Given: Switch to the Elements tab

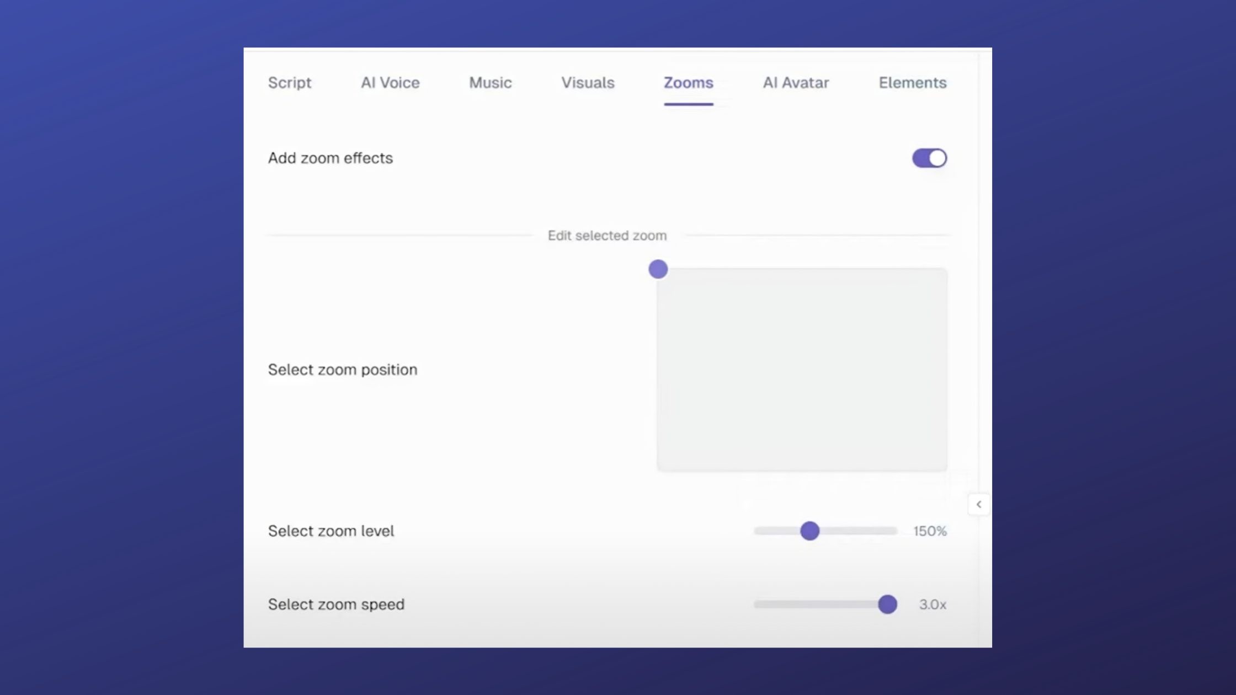Looking at the screenshot, I should [x=912, y=83].
